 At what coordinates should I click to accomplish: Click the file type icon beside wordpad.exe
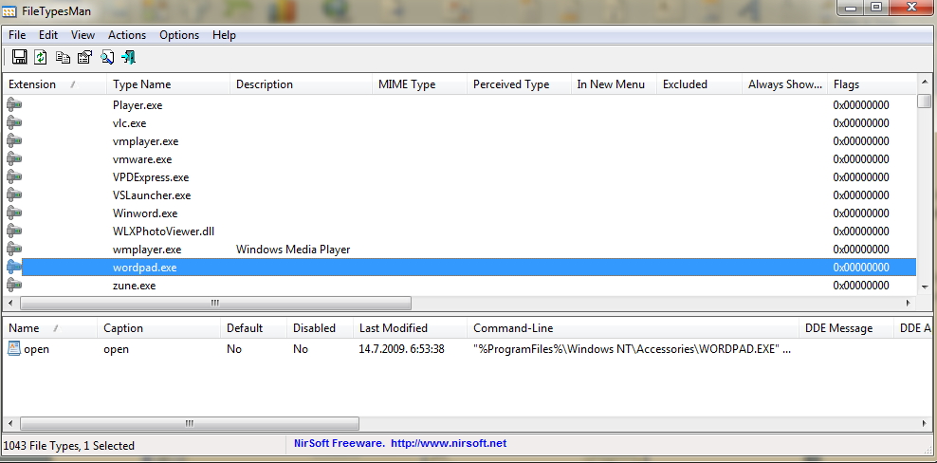pos(14,268)
